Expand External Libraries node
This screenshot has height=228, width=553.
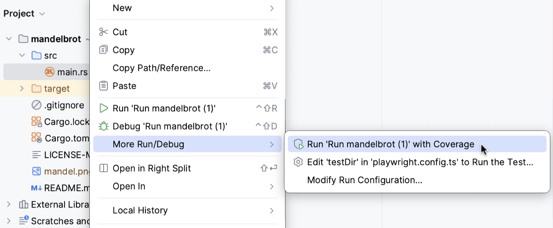coord(9,204)
